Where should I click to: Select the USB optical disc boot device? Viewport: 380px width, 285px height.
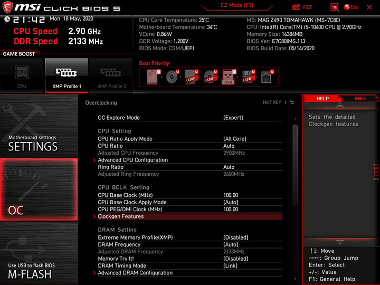[x=211, y=77]
